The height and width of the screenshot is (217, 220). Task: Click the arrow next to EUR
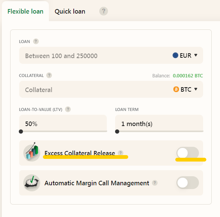tap(196, 55)
